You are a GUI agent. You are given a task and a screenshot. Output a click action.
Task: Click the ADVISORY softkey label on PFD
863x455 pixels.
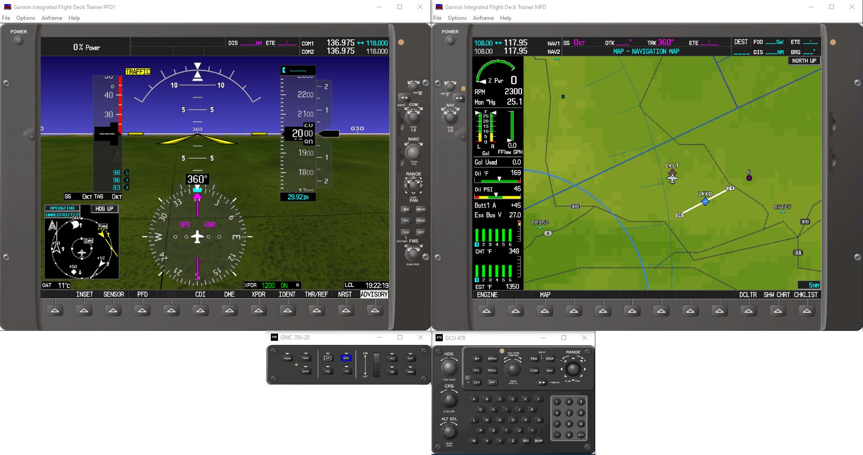(x=374, y=294)
